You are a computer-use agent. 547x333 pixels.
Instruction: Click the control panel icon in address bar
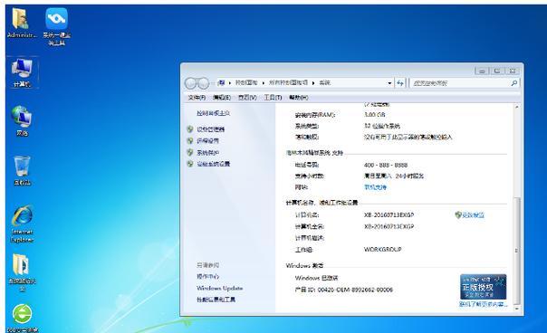[x=221, y=82]
